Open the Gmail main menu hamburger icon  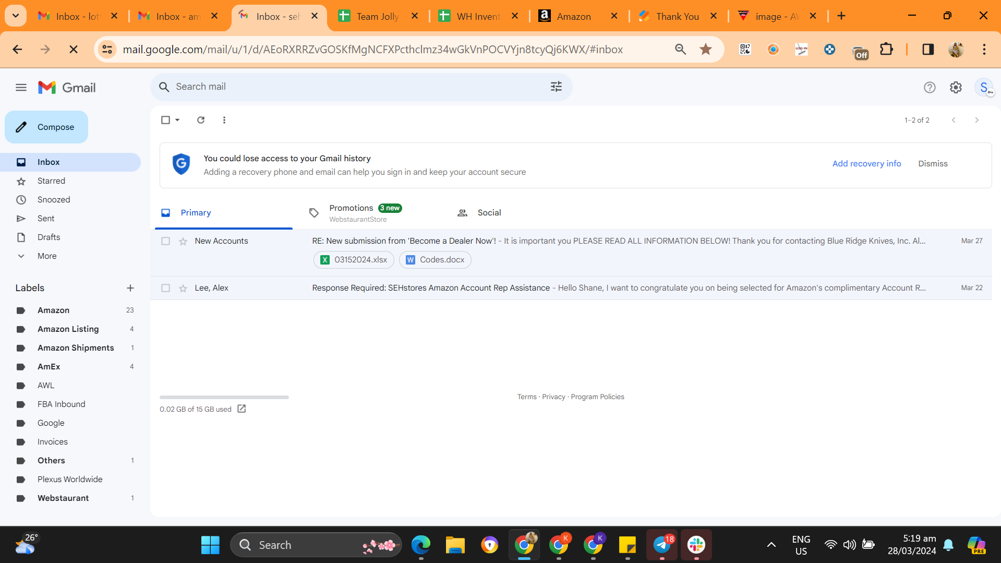pos(21,88)
